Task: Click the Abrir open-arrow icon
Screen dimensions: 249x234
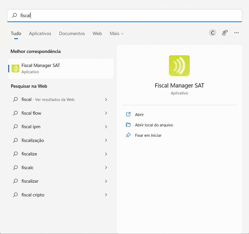Action: [x=128, y=114]
